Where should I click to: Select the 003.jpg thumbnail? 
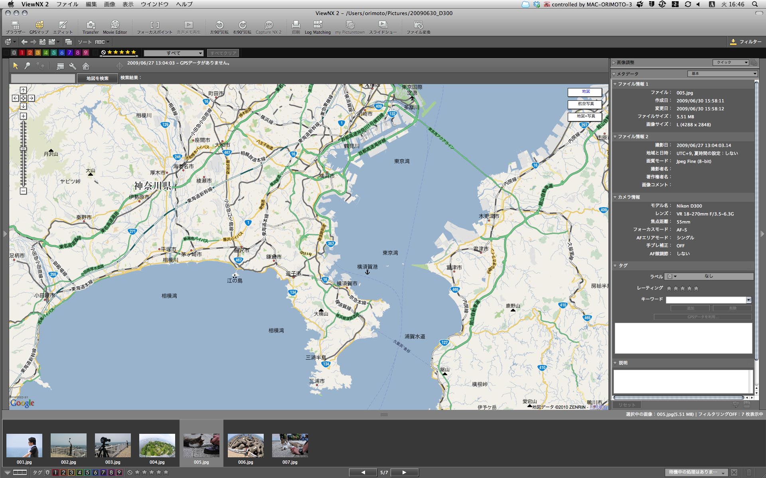113,446
